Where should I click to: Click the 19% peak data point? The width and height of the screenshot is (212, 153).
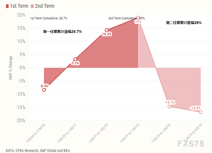tap(138, 18)
